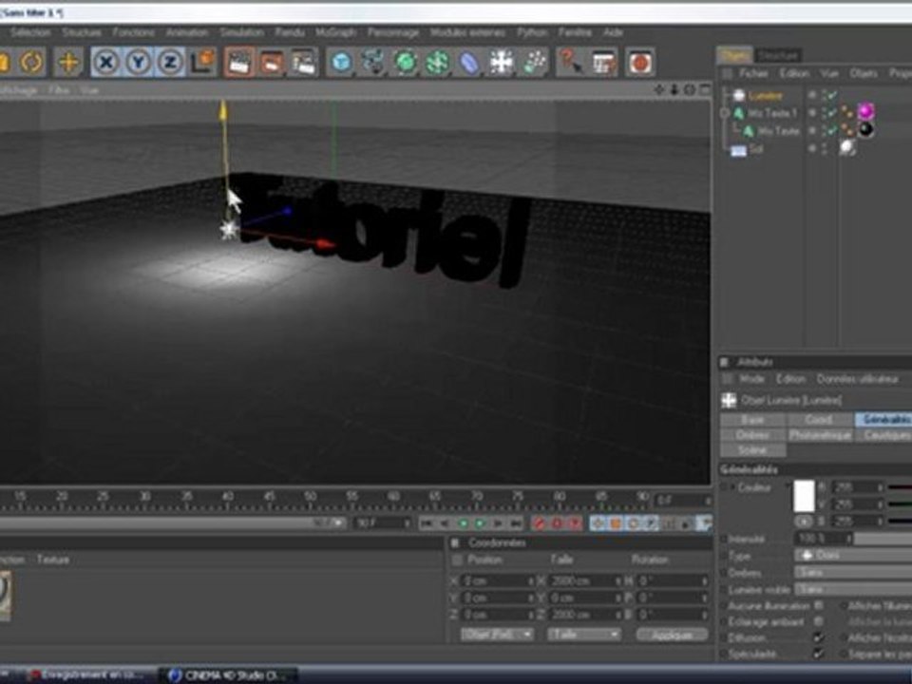Open the Lumière visible dropdown
The width and height of the screenshot is (912, 684).
(853, 590)
